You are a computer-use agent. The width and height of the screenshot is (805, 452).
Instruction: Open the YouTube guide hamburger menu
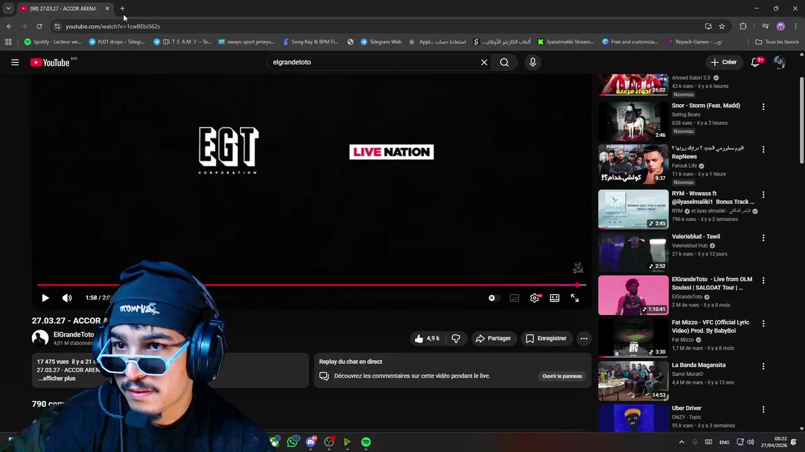[x=15, y=62]
